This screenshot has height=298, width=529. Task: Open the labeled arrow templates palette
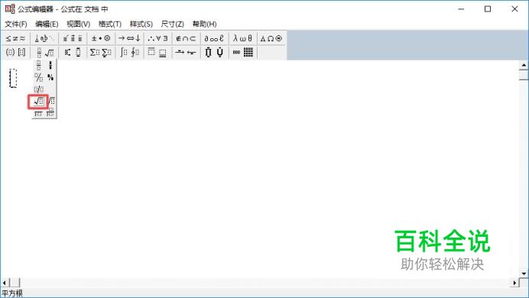point(186,52)
